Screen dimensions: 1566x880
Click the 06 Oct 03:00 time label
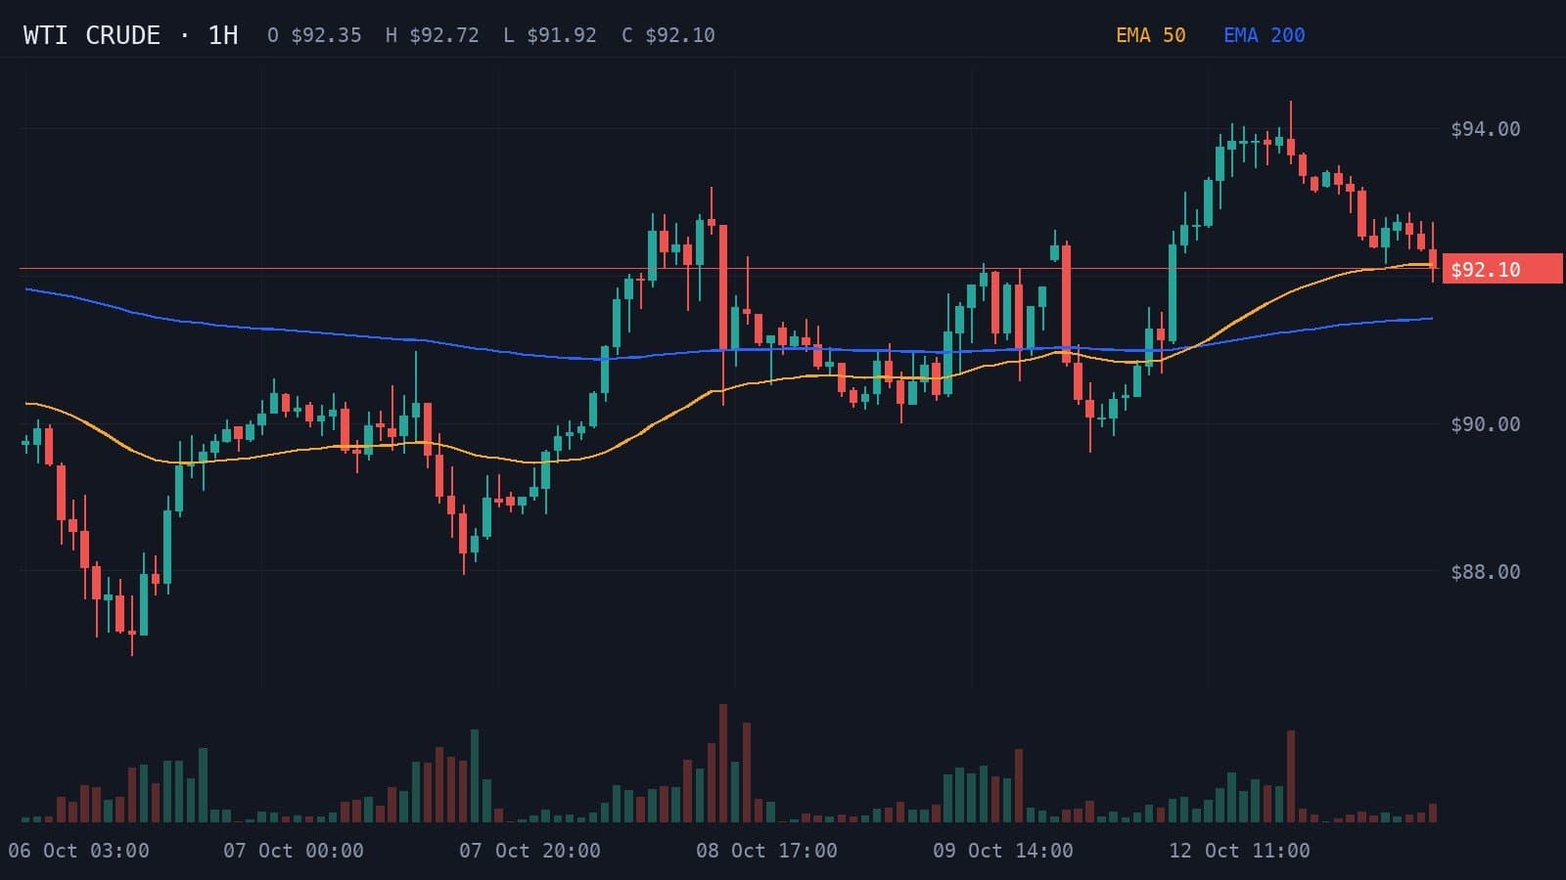[x=78, y=851]
